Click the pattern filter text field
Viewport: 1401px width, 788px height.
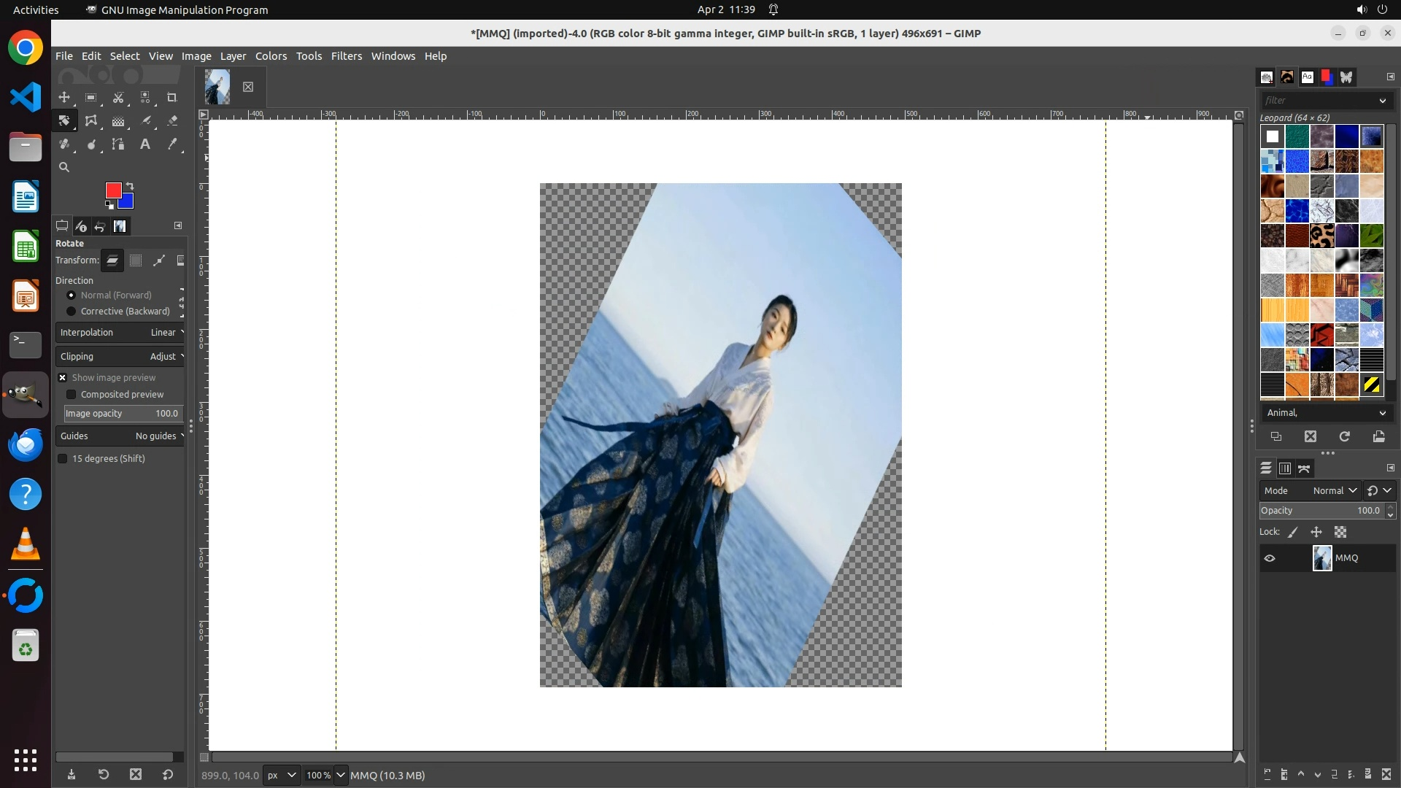tap(1317, 101)
